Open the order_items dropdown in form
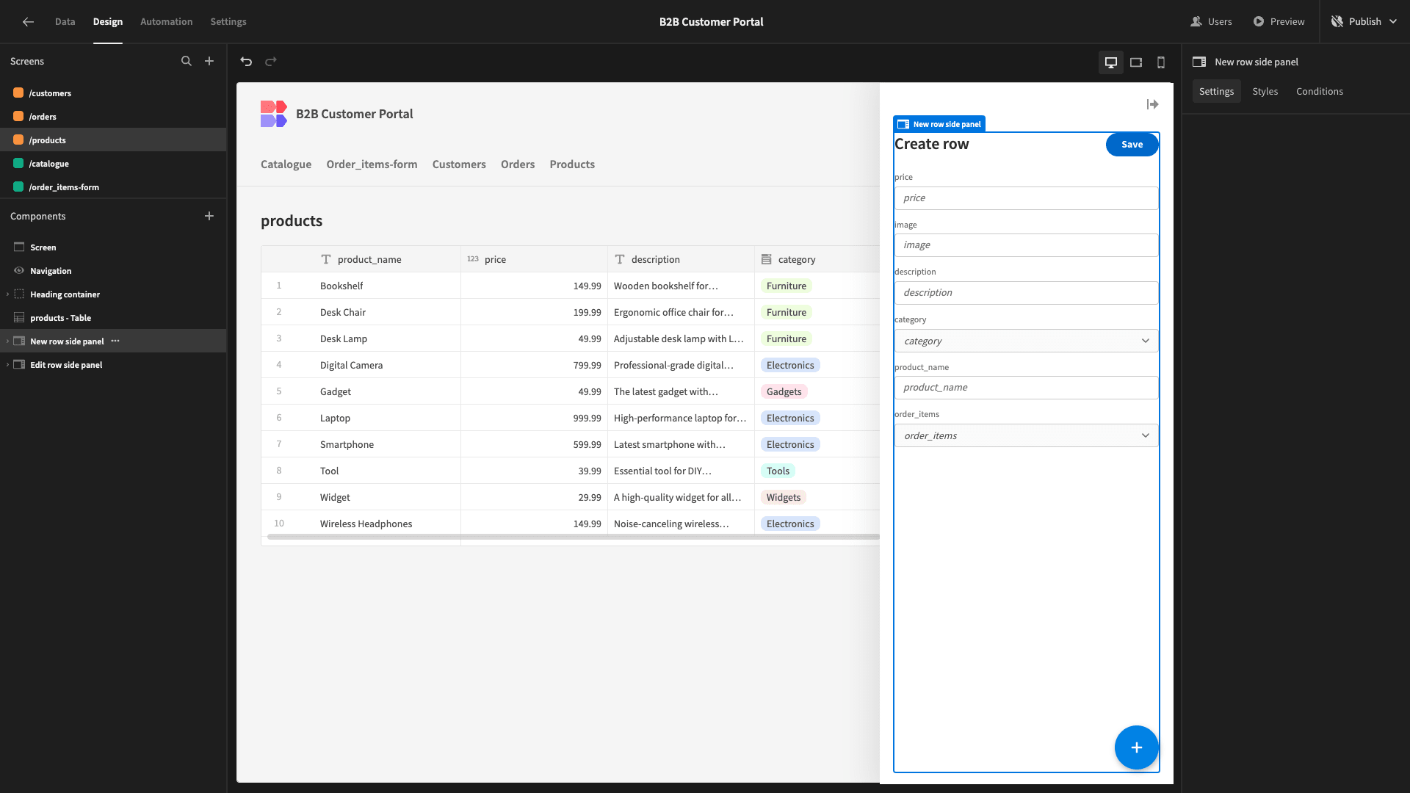 (1026, 435)
